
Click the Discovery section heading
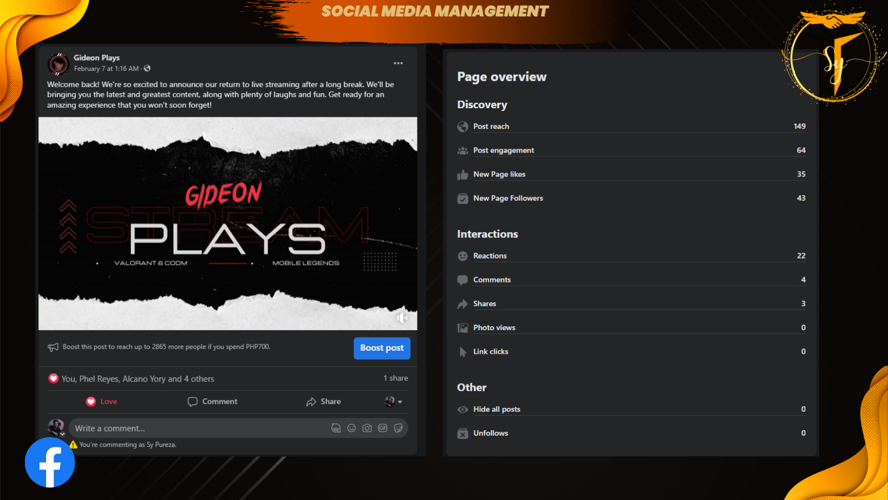click(x=482, y=105)
